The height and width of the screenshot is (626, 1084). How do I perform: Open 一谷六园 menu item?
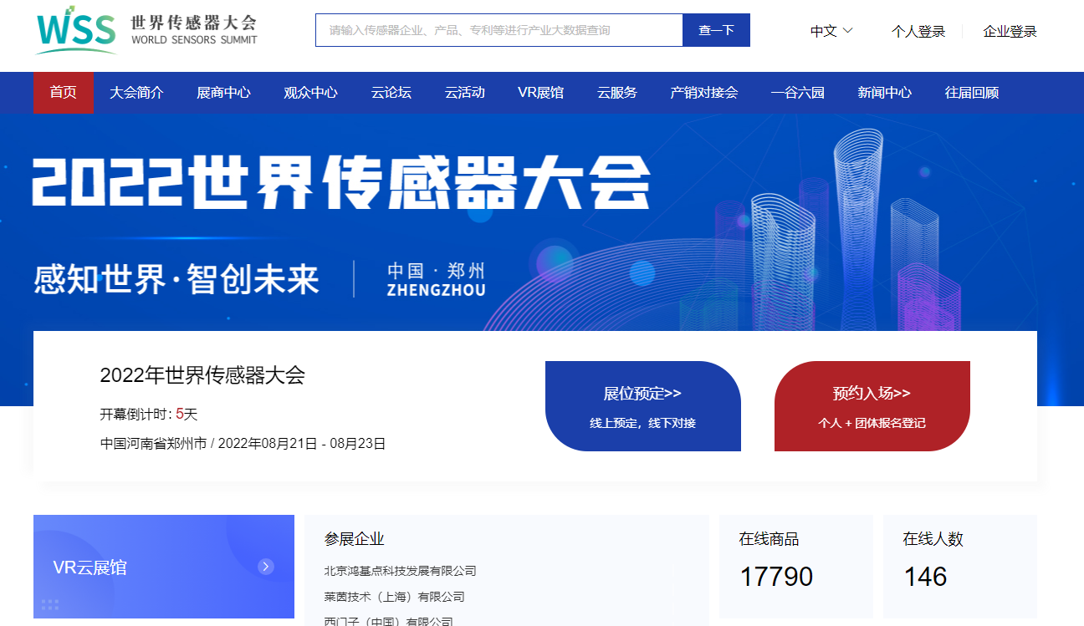coord(798,93)
